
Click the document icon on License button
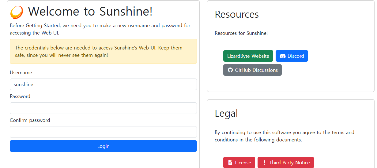[230, 163]
